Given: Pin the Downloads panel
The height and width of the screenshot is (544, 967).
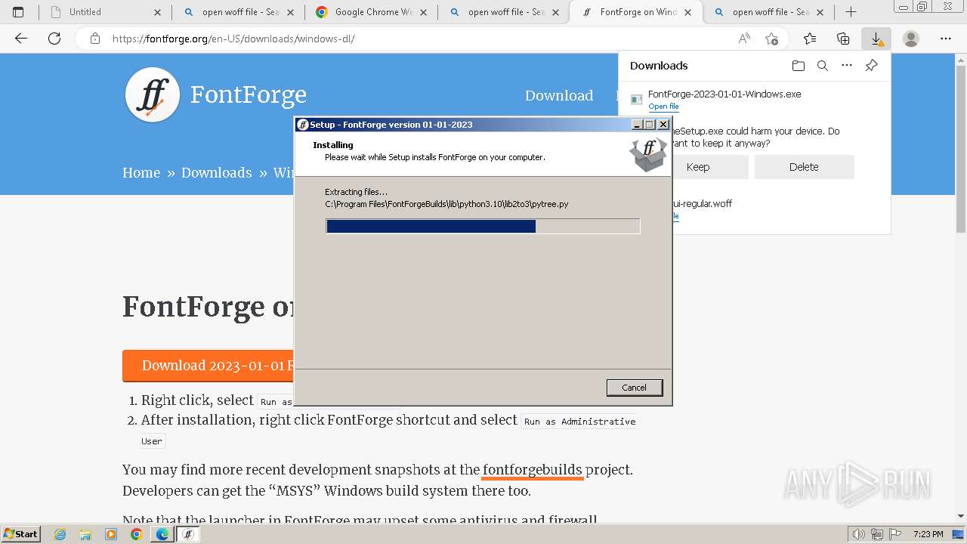Looking at the screenshot, I should (871, 66).
